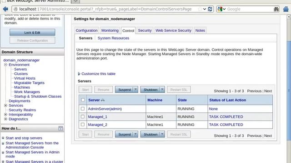Screen dimensions: 291x163
Task: Open Work Managers tree item
Action: [27, 91]
